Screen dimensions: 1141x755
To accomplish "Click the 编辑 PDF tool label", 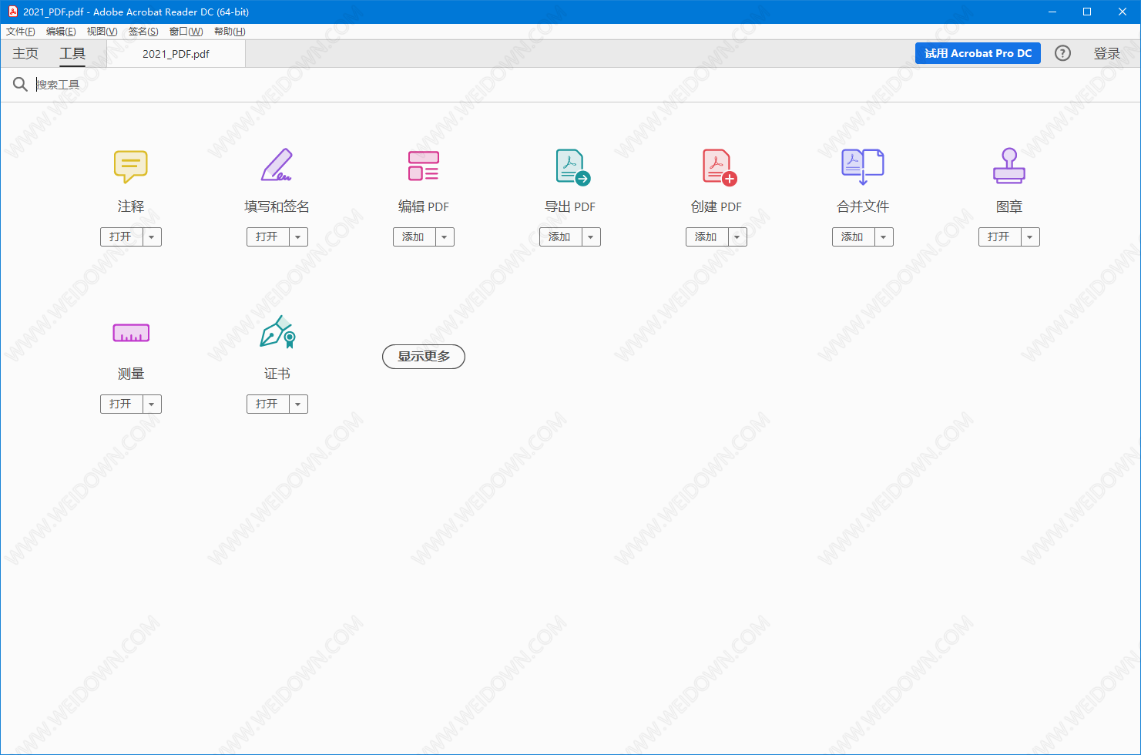I will (x=424, y=206).
